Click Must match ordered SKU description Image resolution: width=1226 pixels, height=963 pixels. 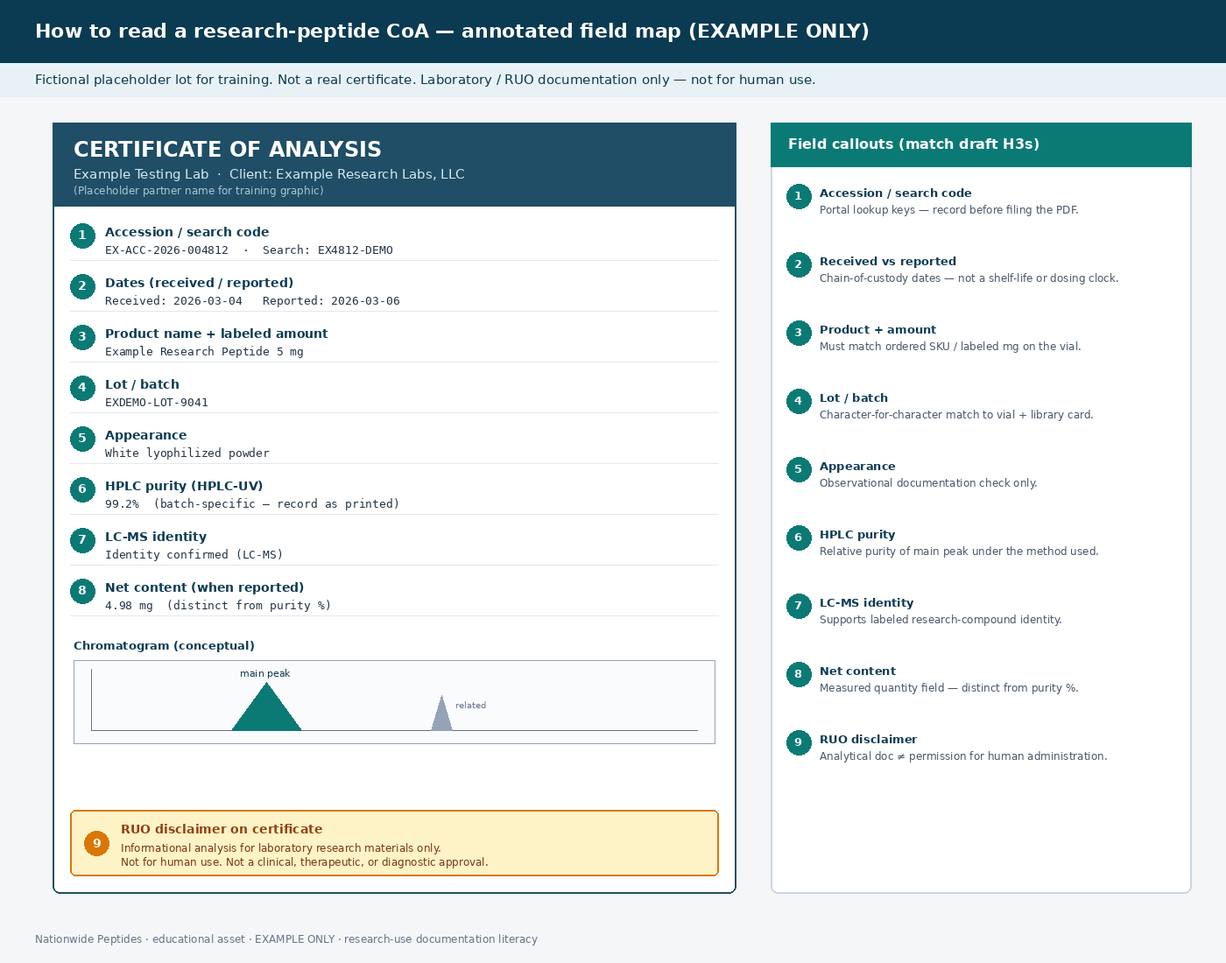coord(950,347)
